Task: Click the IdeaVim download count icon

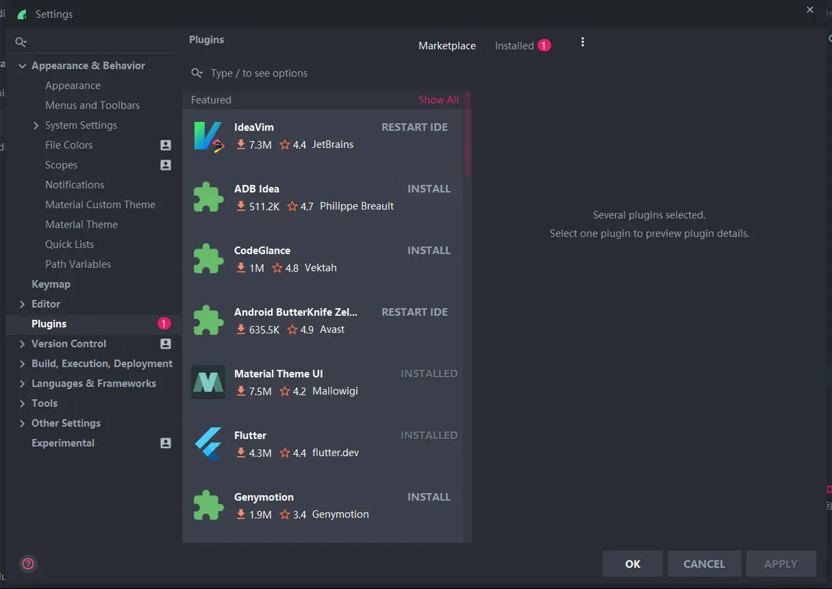Action: point(241,145)
